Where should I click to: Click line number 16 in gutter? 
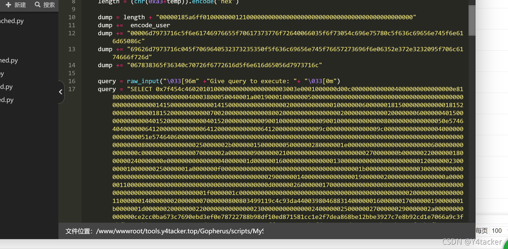[x=71, y=81]
